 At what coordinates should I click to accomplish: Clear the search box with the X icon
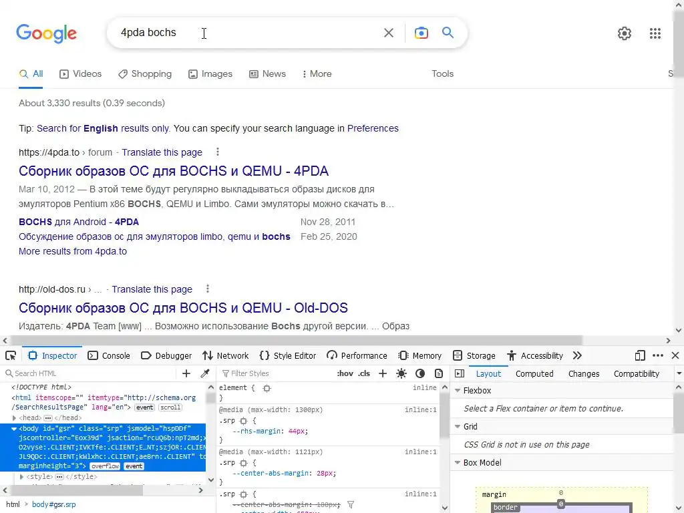pyautogui.click(x=389, y=33)
